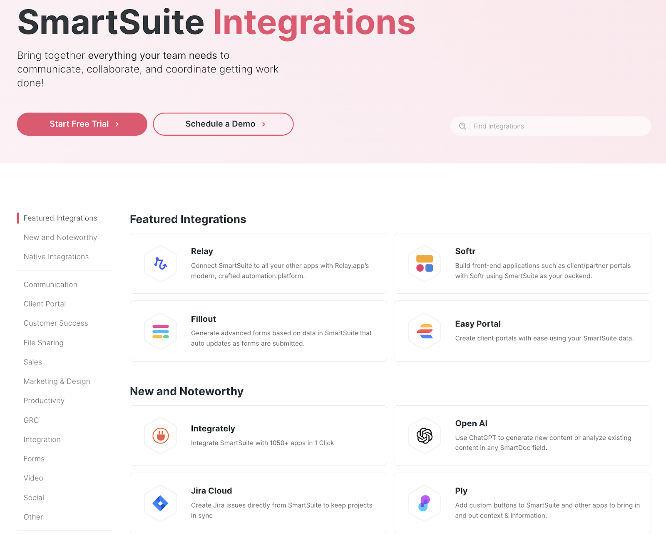Click the Fillout integration logo icon
Viewport: 666px width, 535px height.
coord(161,331)
